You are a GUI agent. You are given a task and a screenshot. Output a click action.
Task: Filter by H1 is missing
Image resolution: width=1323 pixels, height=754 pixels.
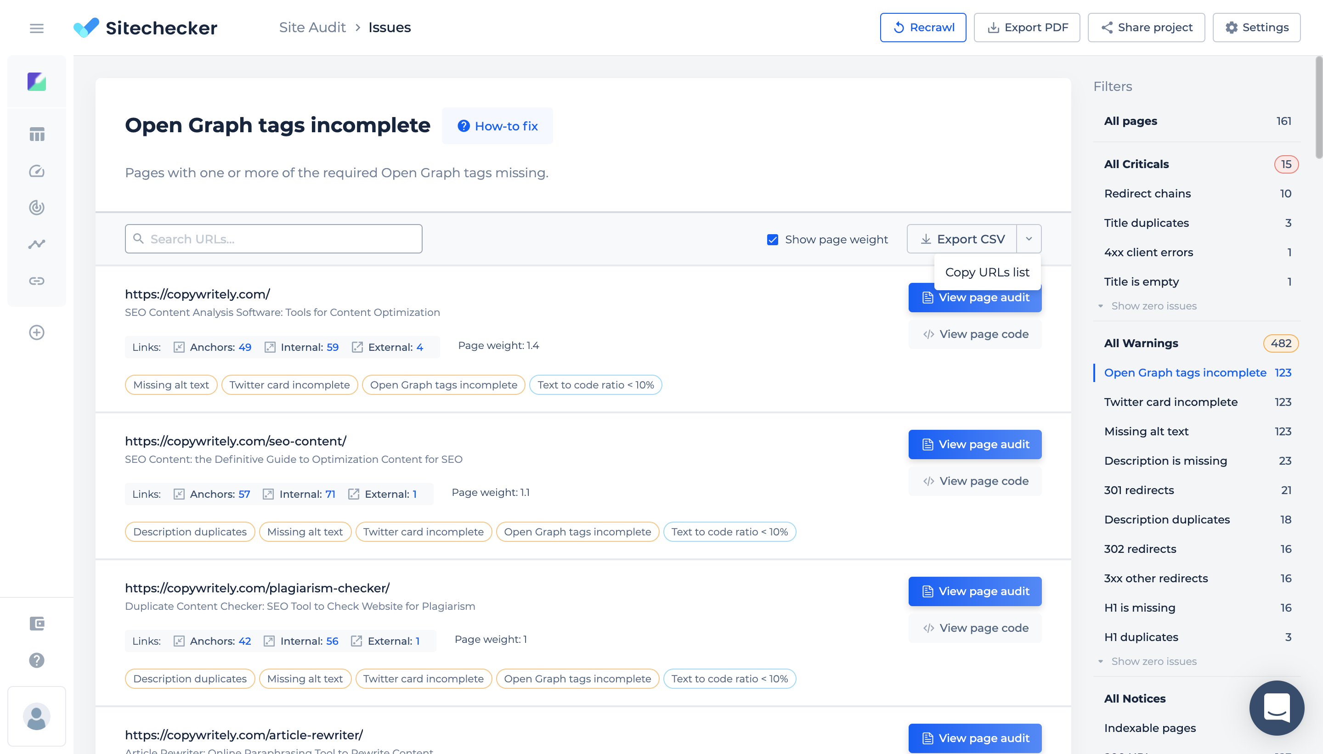click(x=1197, y=608)
